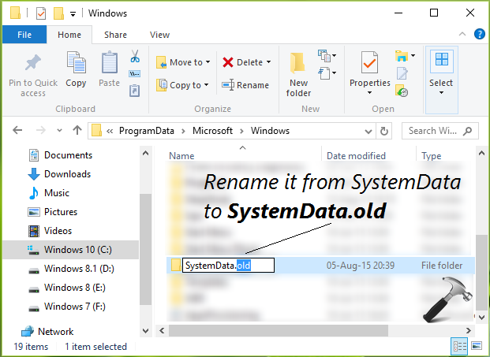Click the Copy icon in Clipboard group
Screen dimensions: 490x357
[x=76, y=62]
